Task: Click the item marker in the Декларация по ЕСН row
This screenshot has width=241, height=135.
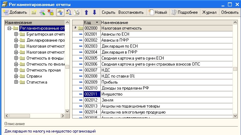Action: click(81, 46)
